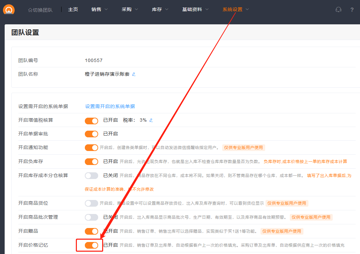Open the 库存 dropdown menu
Screen dimensions: 360x254
coord(160,10)
